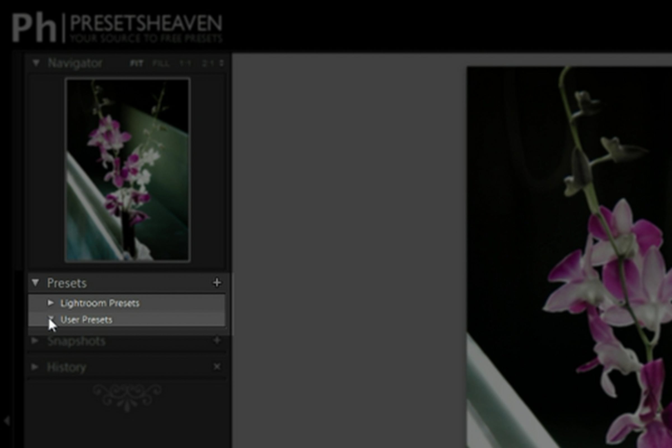Open the PRESETSHEAVEN site title
Viewport: 672px width, 448px height.
click(146, 23)
